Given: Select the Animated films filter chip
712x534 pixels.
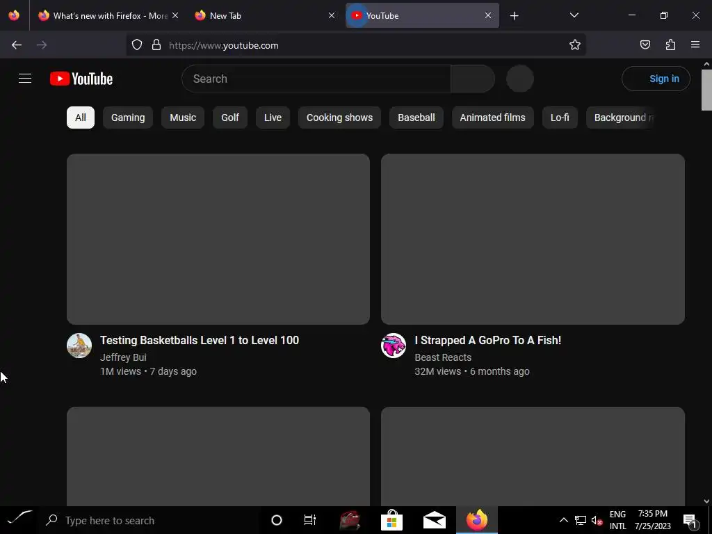Looking at the screenshot, I should (x=493, y=118).
